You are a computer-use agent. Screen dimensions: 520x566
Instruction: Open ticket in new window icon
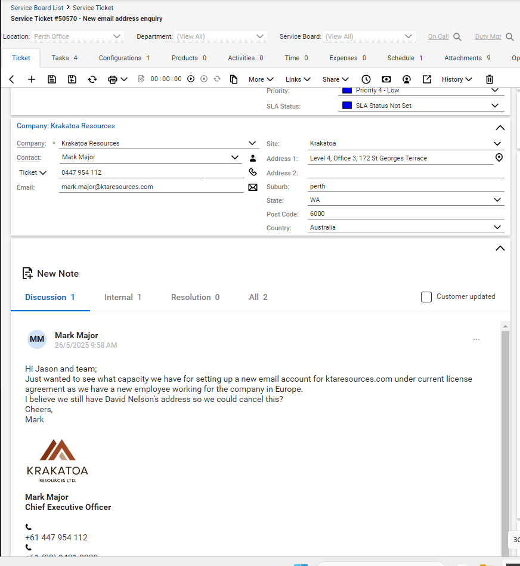tap(427, 79)
